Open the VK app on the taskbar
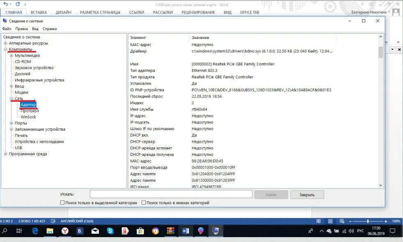Viewport: 403px width, 242px height. 80,231
